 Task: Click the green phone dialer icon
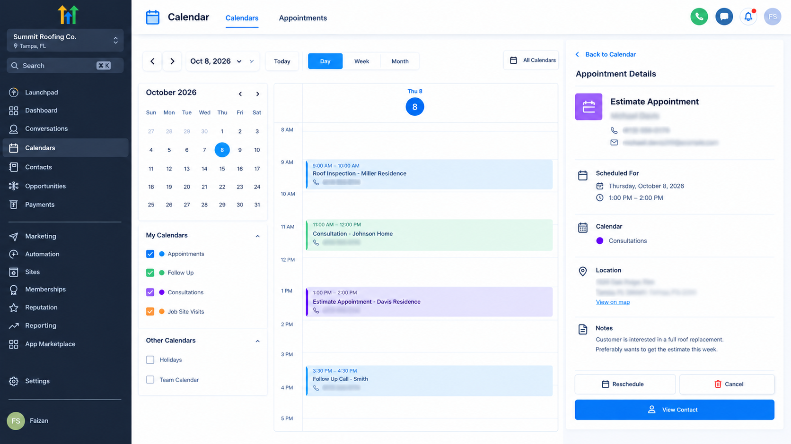pos(699,17)
